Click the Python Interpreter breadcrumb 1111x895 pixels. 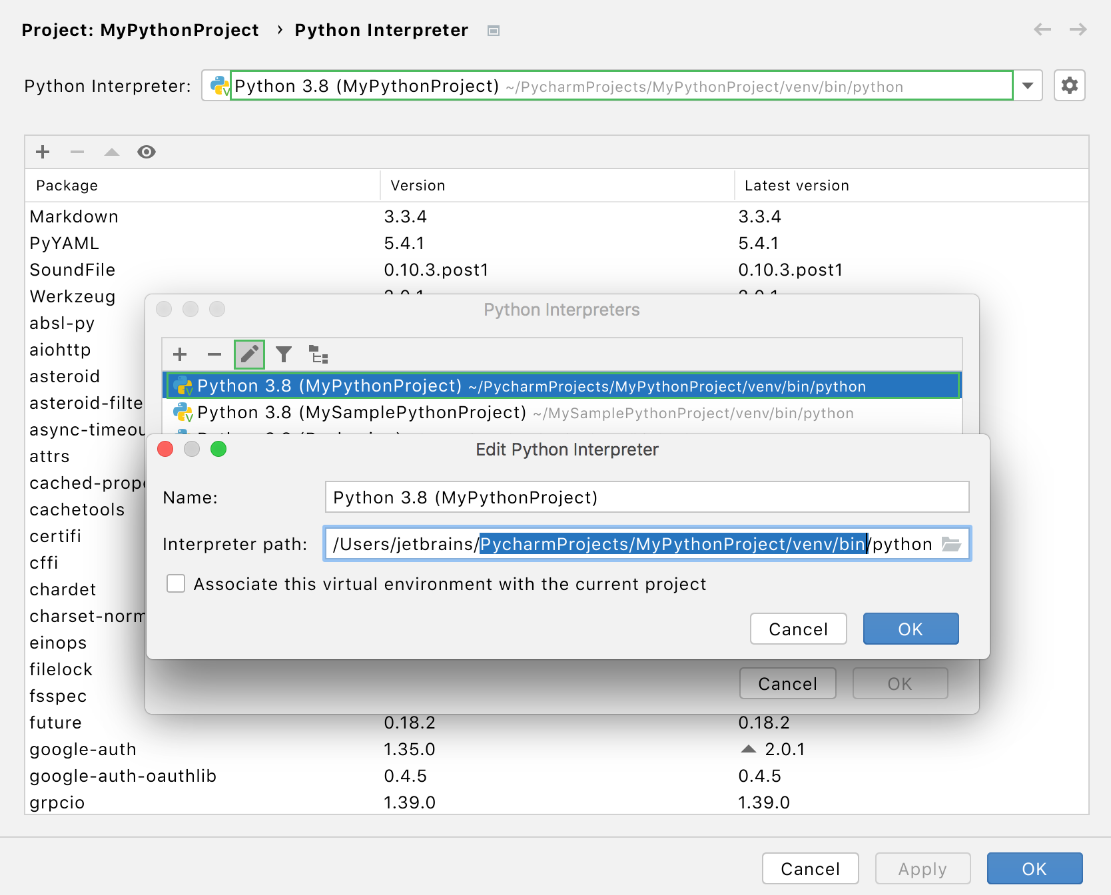pyautogui.click(x=382, y=30)
